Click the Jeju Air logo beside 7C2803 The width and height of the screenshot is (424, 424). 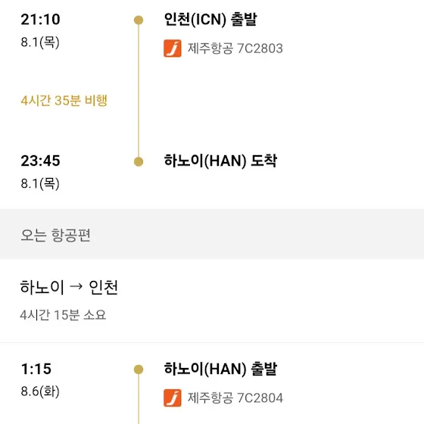173,48
